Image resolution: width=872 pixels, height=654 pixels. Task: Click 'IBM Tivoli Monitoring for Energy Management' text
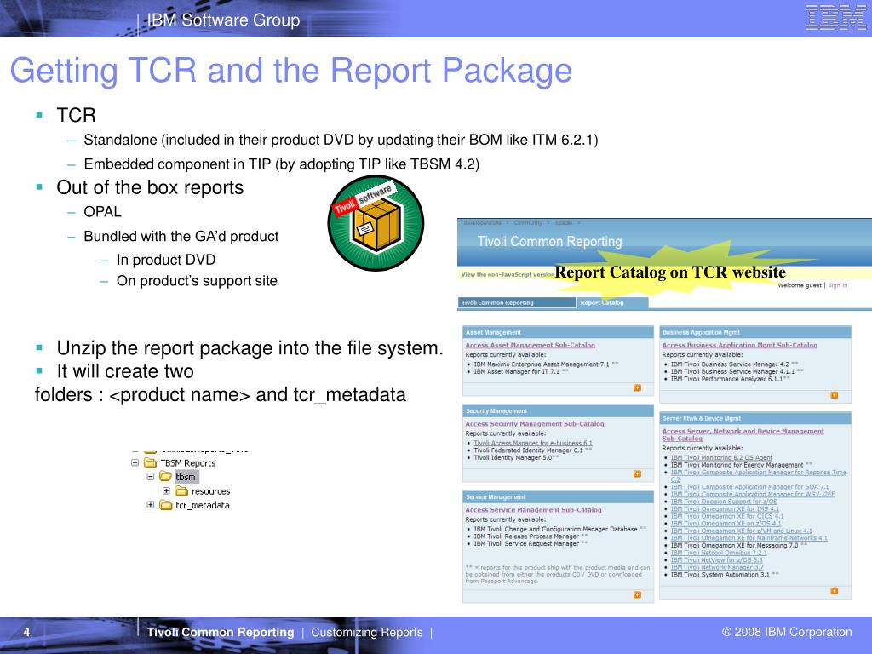[x=737, y=465]
